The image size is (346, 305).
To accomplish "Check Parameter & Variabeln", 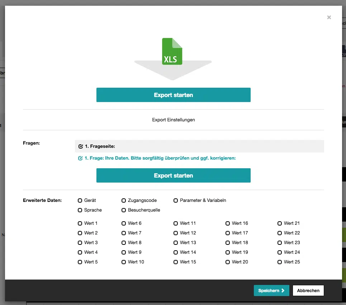I will coord(176,200).
